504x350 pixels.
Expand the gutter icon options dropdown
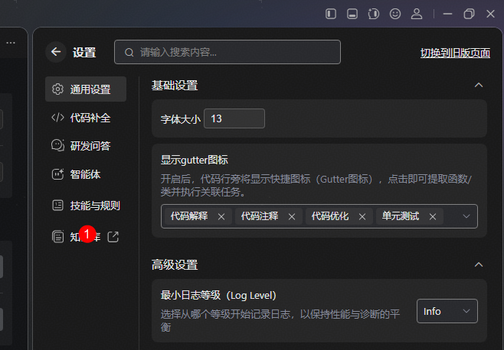point(466,216)
